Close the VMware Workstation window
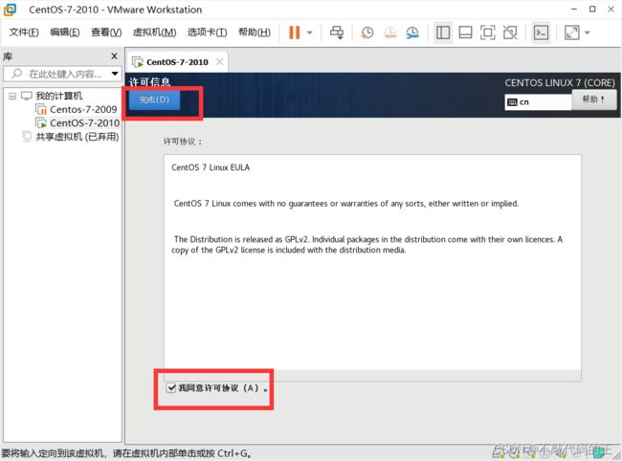The height and width of the screenshot is (461, 622). click(611, 10)
